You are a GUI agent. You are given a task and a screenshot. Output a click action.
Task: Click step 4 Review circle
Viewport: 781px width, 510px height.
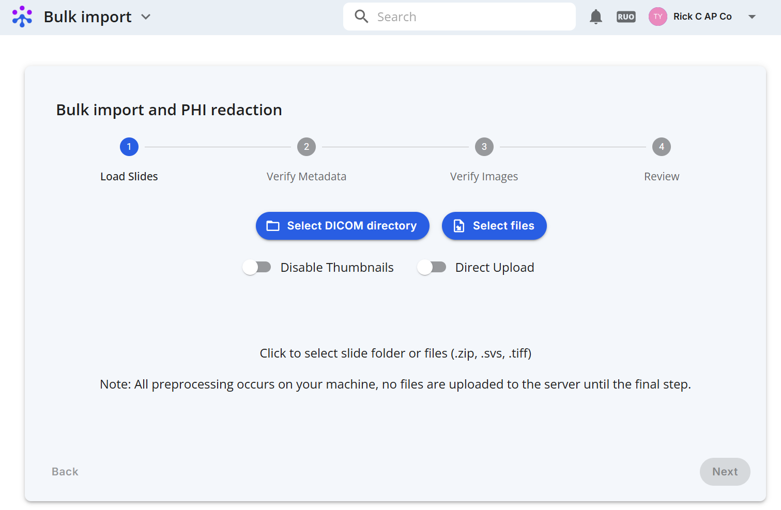[662, 147]
